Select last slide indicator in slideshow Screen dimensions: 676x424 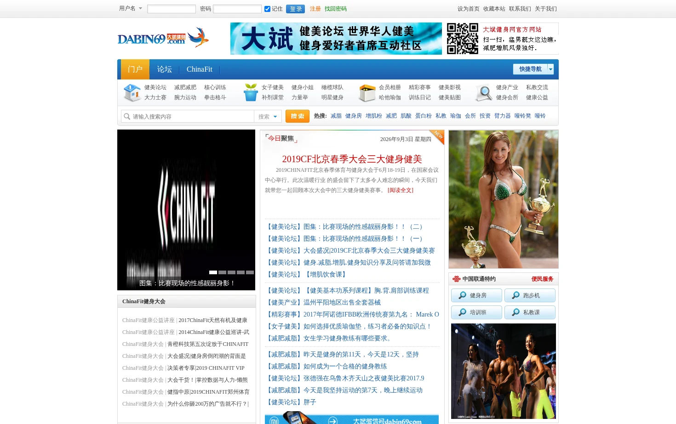click(250, 272)
